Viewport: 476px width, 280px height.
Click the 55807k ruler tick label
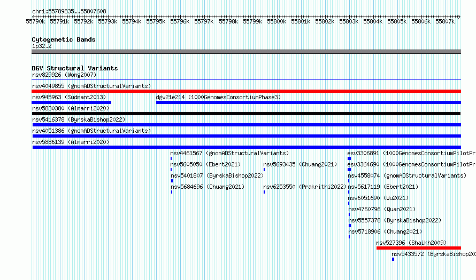pos(445,21)
